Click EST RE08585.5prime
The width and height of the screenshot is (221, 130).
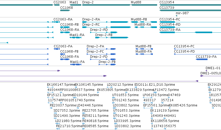pos(95,126)
